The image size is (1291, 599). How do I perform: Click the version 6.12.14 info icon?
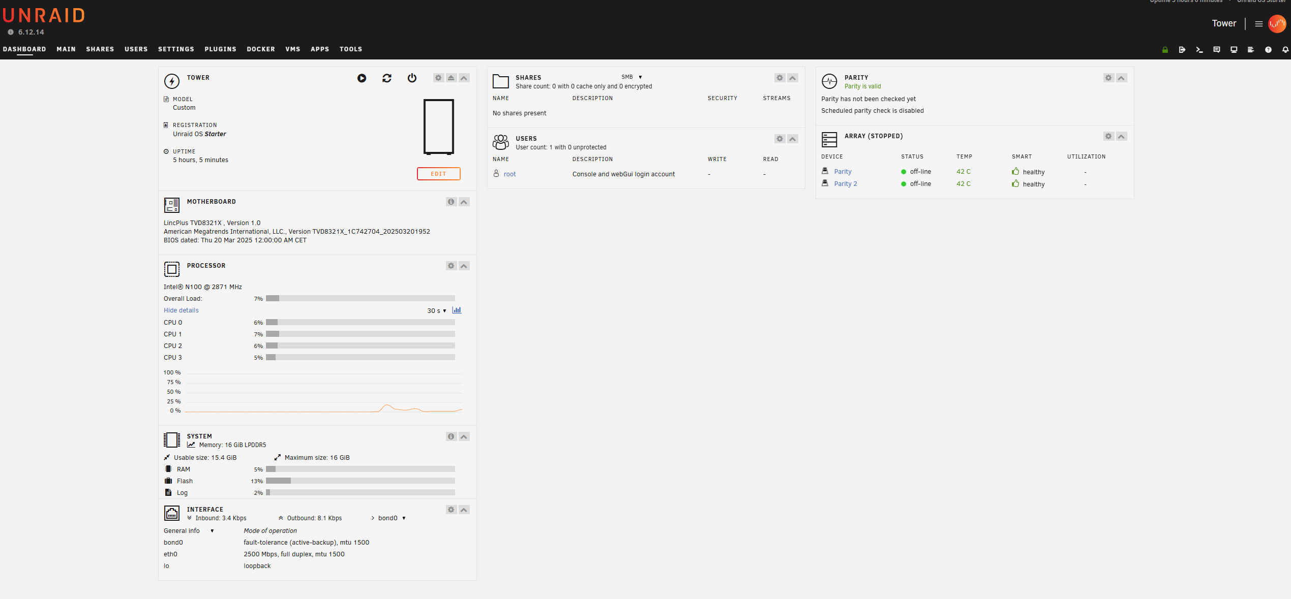[x=10, y=32]
